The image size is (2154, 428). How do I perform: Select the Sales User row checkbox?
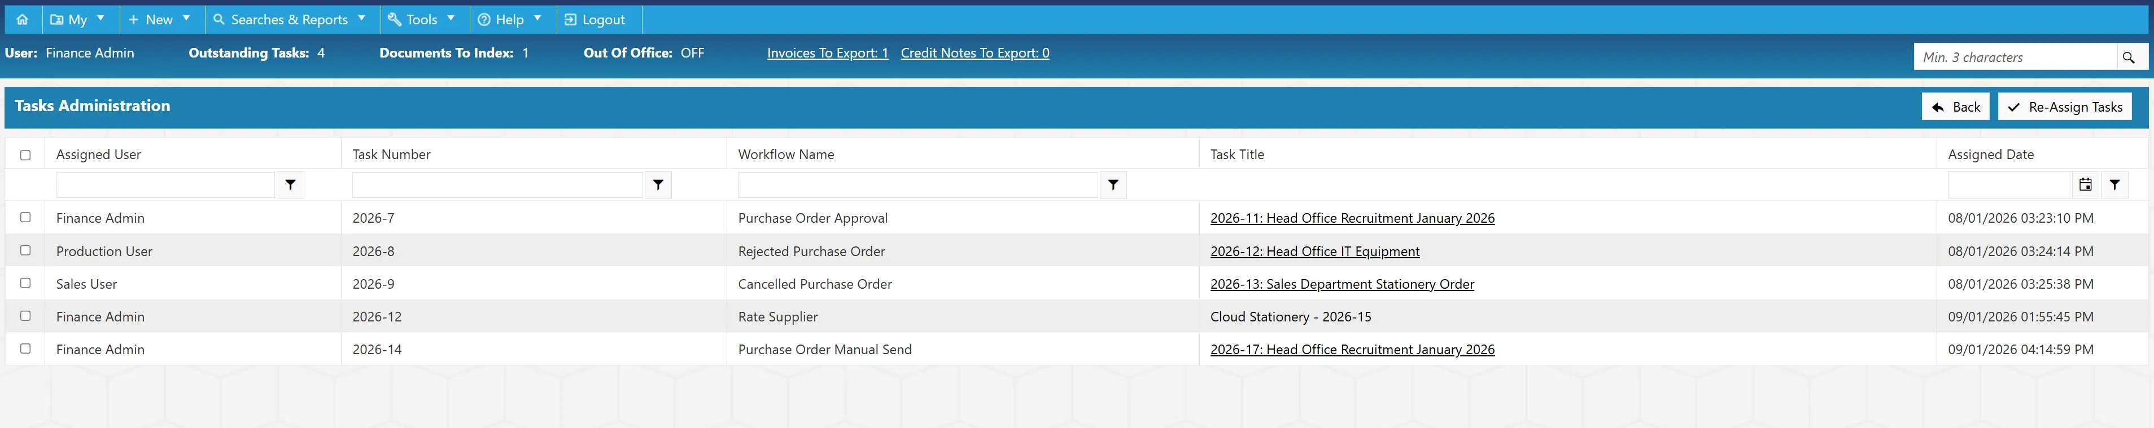click(x=25, y=283)
